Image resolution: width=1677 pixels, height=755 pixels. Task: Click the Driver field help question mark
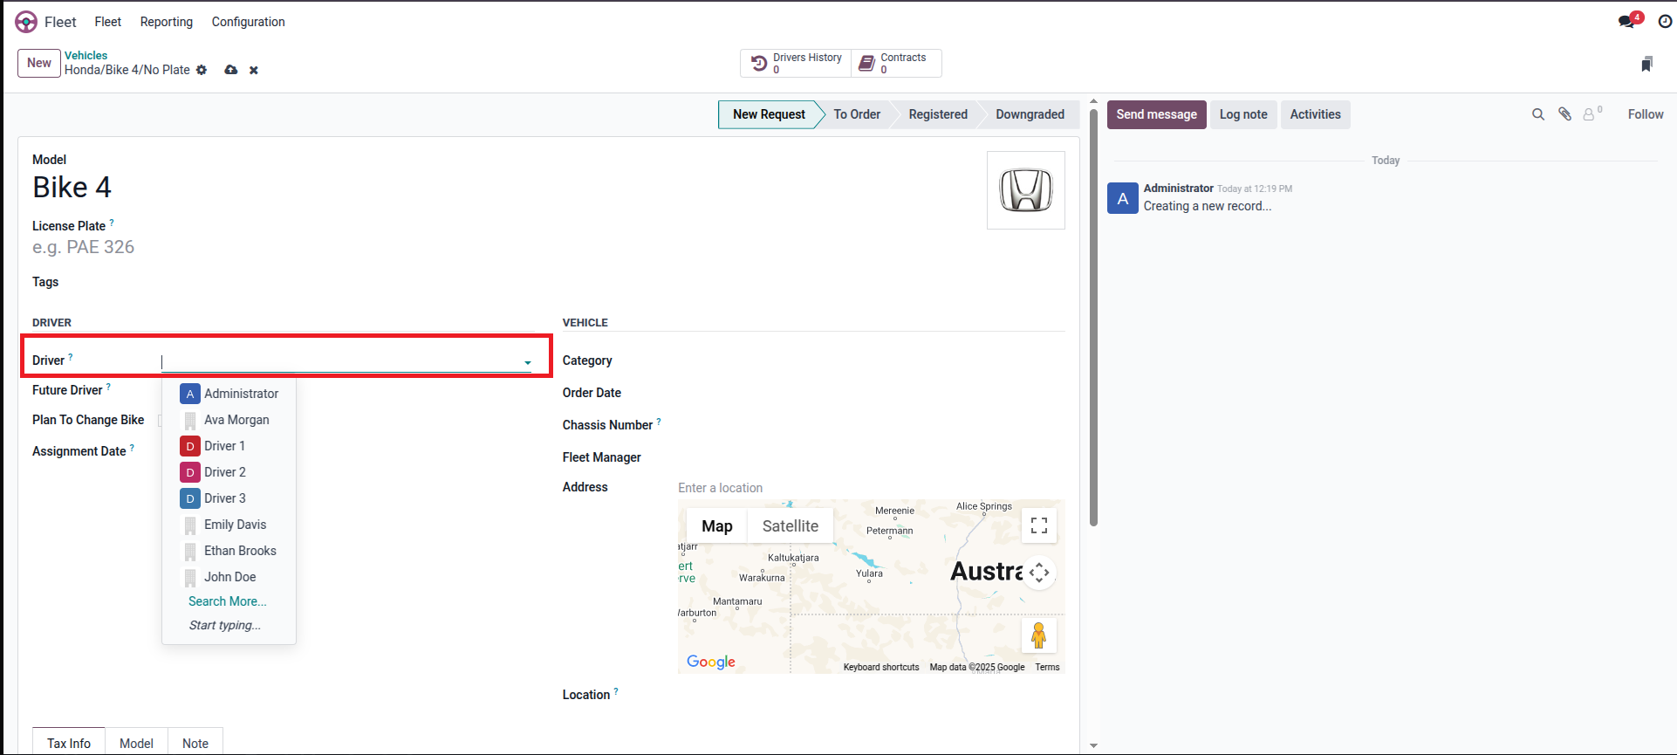(x=71, y=357)
